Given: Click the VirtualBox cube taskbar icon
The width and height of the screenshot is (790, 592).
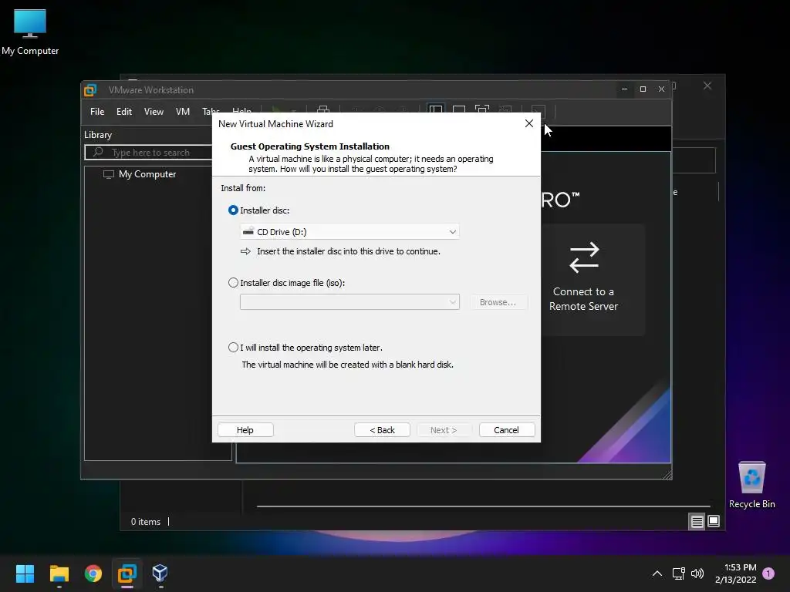Looking at the screenshot, I should click(160, 573).
